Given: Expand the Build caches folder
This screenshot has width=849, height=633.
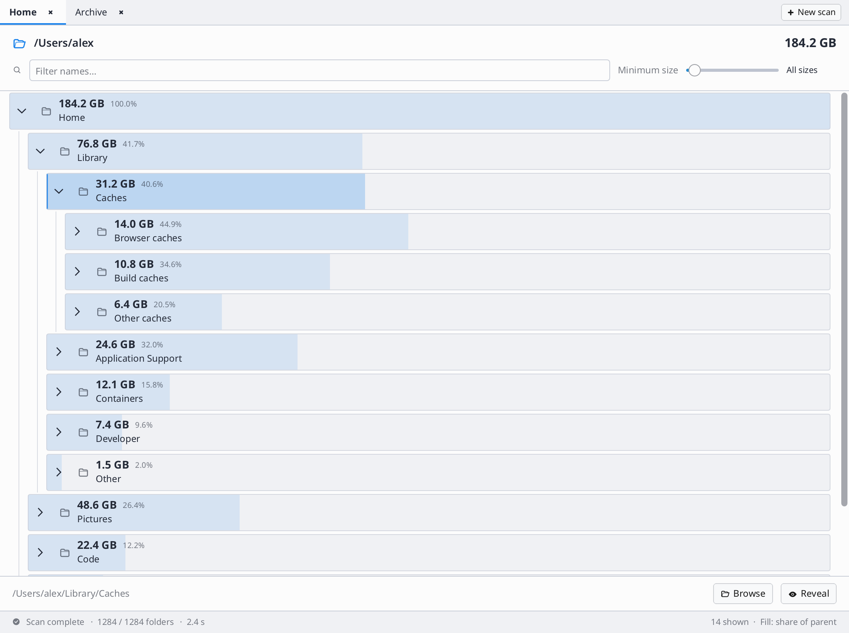Looking at the screenshot, I should point(78,272).
